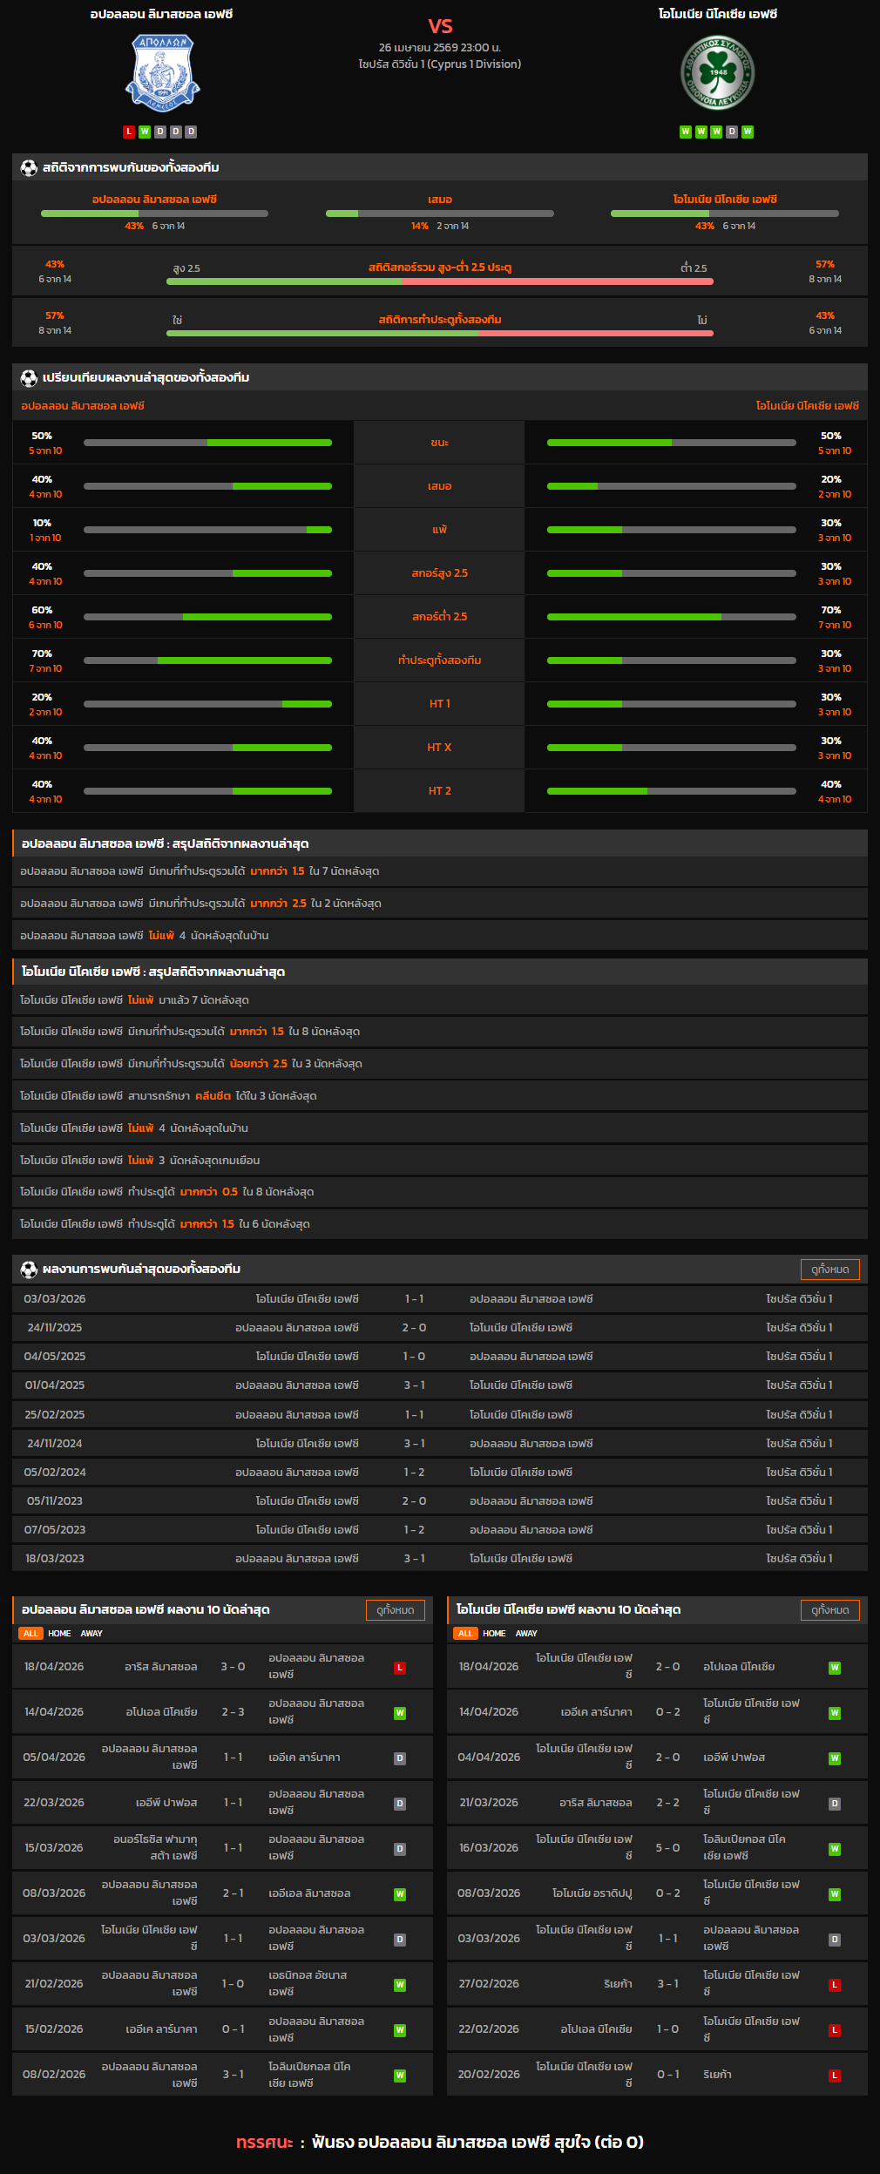Show AWAY matches in Apollon last 10 panel

point(91,1633)
